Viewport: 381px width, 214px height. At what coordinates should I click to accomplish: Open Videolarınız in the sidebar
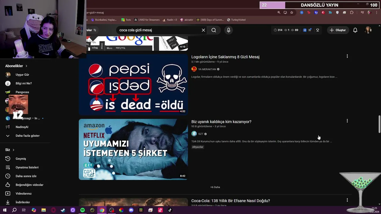click(24, 193)
